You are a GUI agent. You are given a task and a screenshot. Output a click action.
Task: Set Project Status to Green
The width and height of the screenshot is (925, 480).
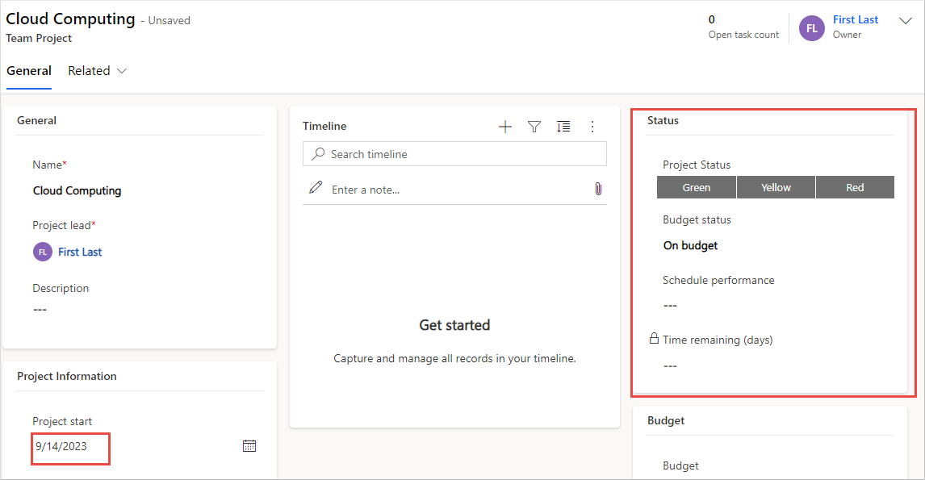(696, 187)
